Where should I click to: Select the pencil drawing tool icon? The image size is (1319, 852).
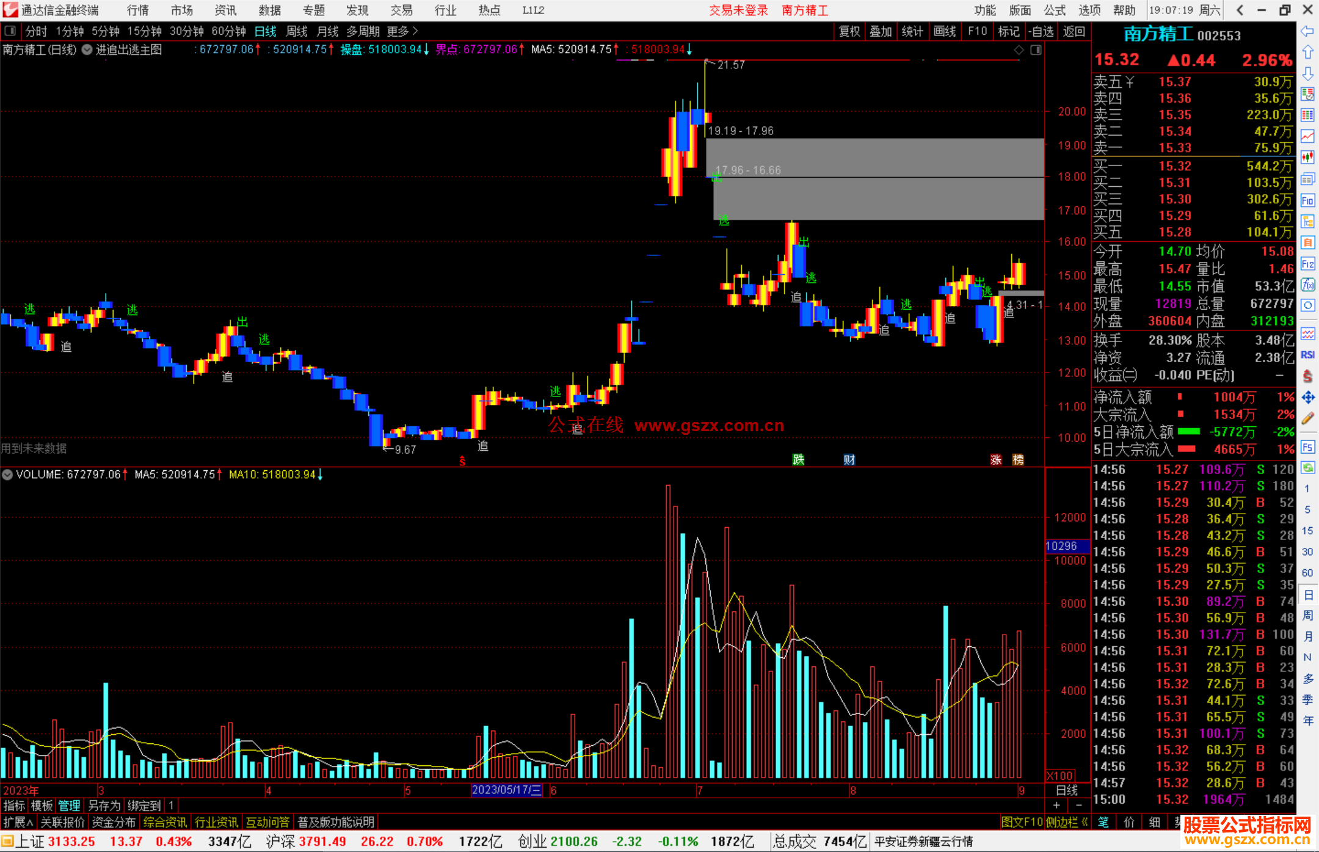[1307, 419]
